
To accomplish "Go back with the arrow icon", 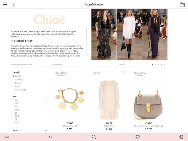I will pos(14,5).
